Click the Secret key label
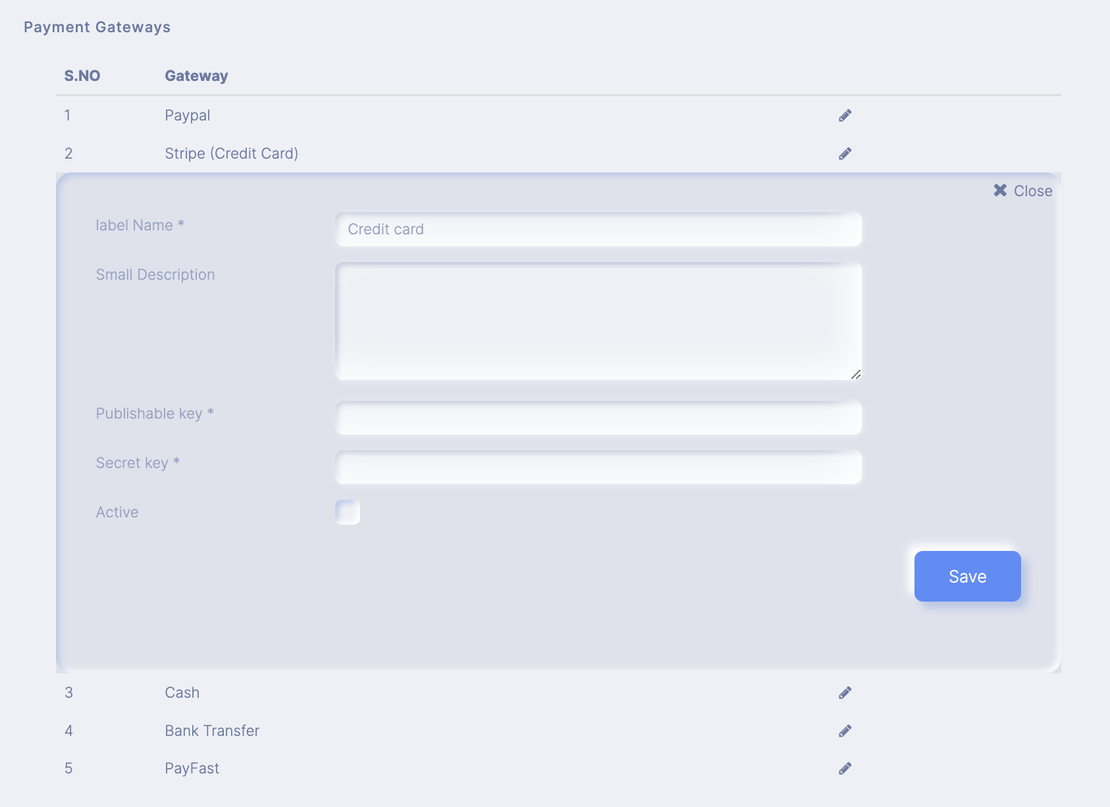The width and height of the screenshot is (1110, 807). coord(138,463)
